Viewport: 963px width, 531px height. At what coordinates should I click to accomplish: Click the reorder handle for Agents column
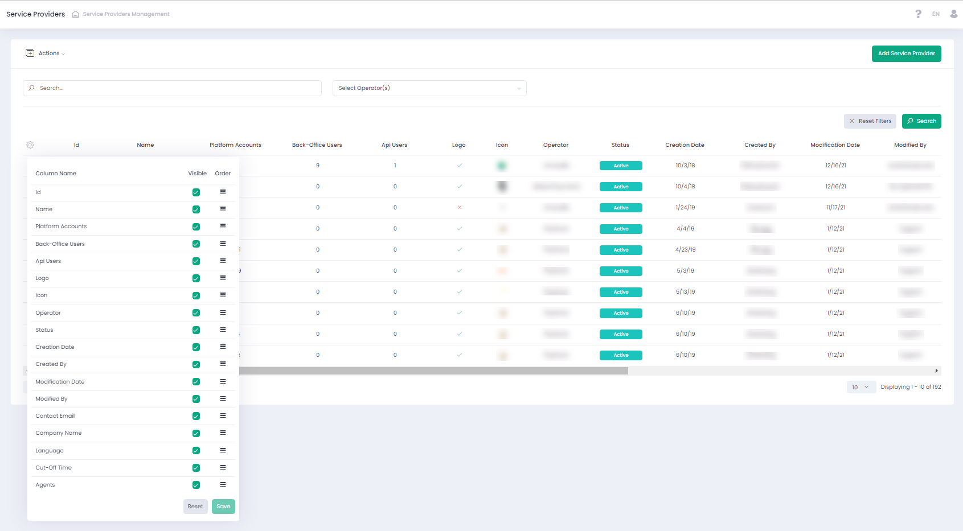223,485
